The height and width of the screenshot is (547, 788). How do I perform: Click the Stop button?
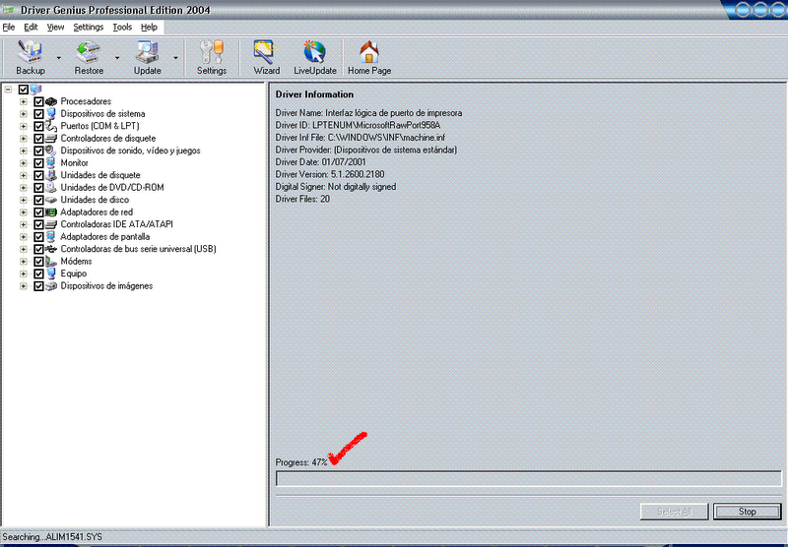coord(748,512)
